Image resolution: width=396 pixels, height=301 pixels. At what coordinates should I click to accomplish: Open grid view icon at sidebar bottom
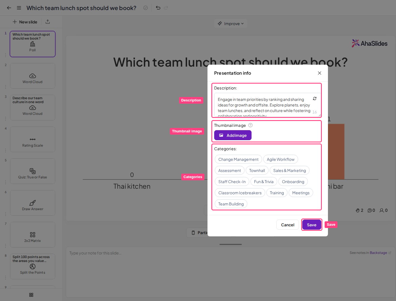[x=31, y=295]
